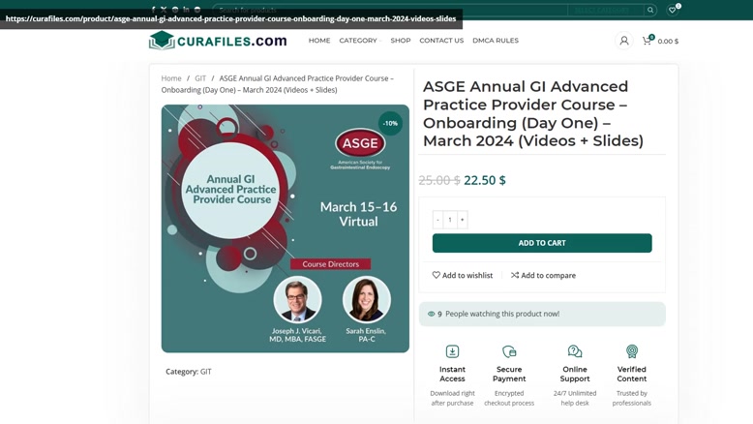Click the sale price 22.50 $
This screenshot has height=424, width=753.
(x=485, y=180)
